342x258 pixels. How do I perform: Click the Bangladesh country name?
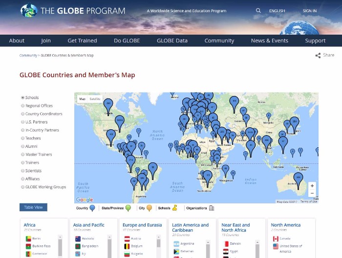90,246
